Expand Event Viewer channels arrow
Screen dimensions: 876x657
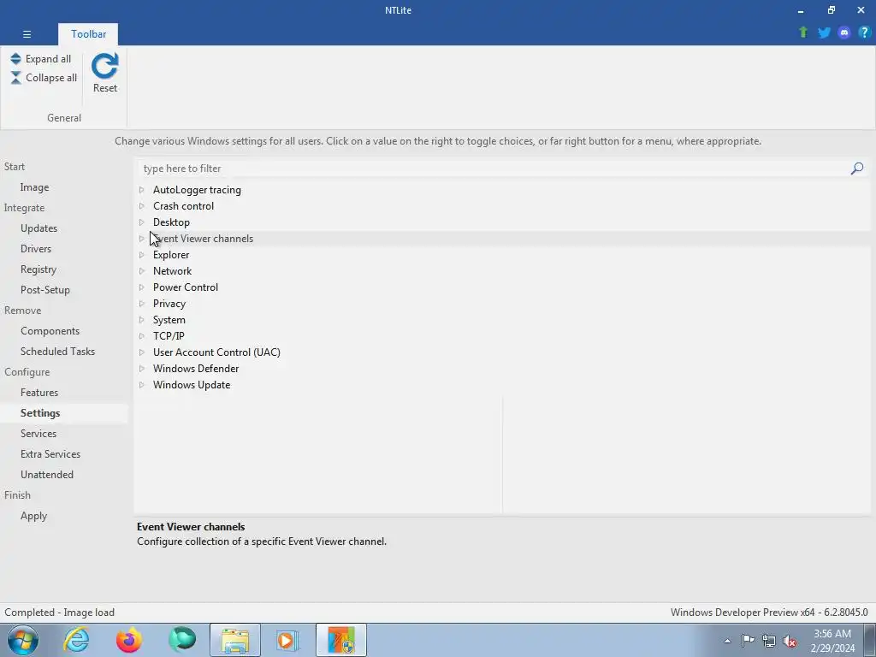point(142,239)
